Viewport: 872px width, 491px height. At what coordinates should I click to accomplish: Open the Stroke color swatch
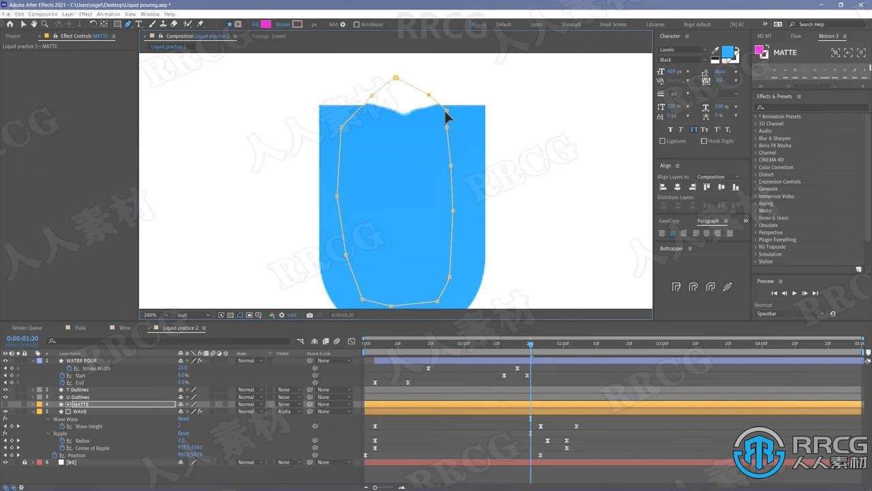click(298, 24)
